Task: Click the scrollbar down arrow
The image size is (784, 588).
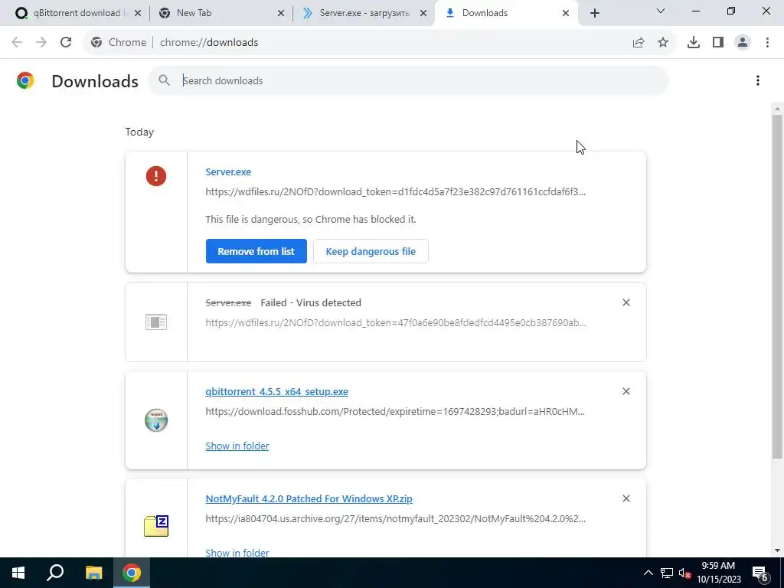Action: (x=777, y=551)
